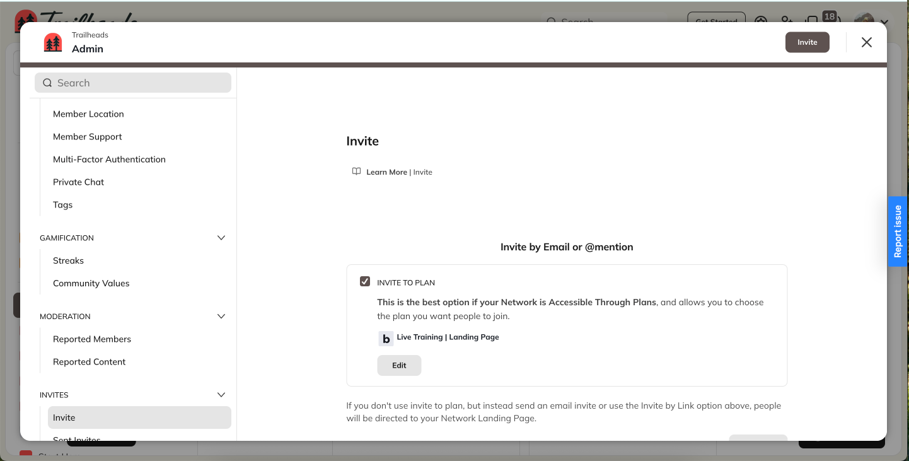909x461 pixels.
Task: Click the Report Issue tab on the right edge
Action: [x=898, y=231]
